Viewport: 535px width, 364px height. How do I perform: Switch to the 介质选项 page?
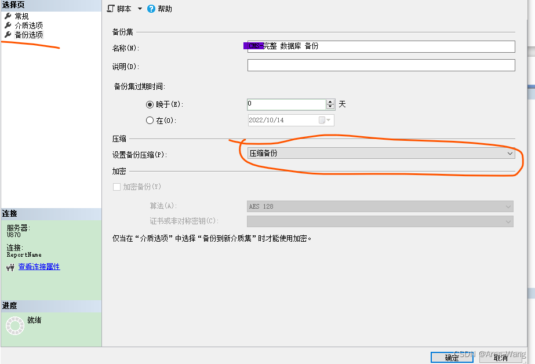coord(29,25)
